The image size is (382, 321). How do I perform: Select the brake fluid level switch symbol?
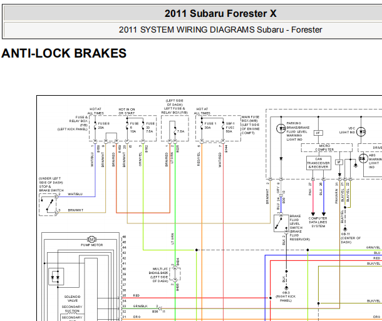coord(281,223)
